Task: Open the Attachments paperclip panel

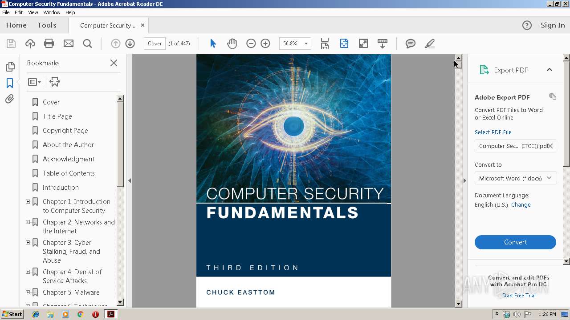Action: pyautogui.click(x=10, y=99)
